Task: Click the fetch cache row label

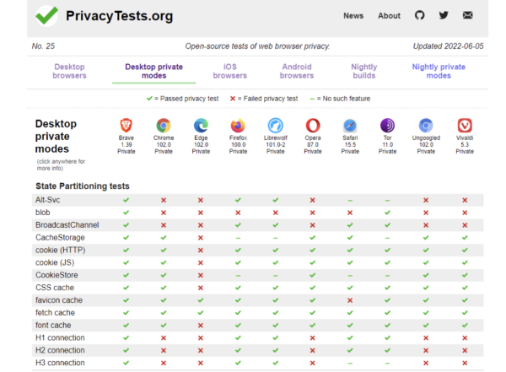Action: pos(55,313)
